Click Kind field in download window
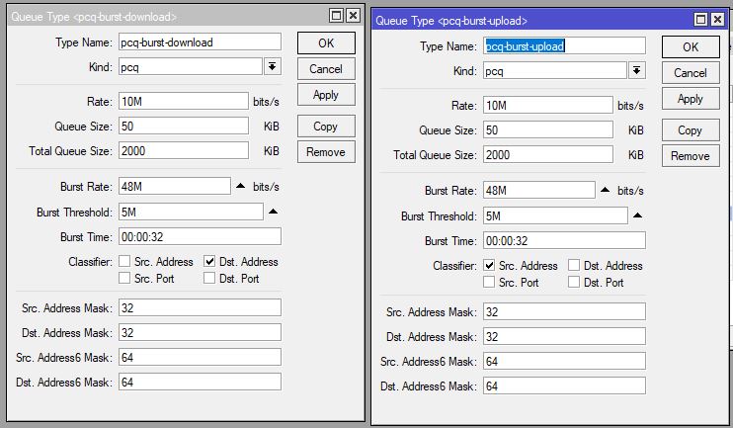 click(191, 67)
